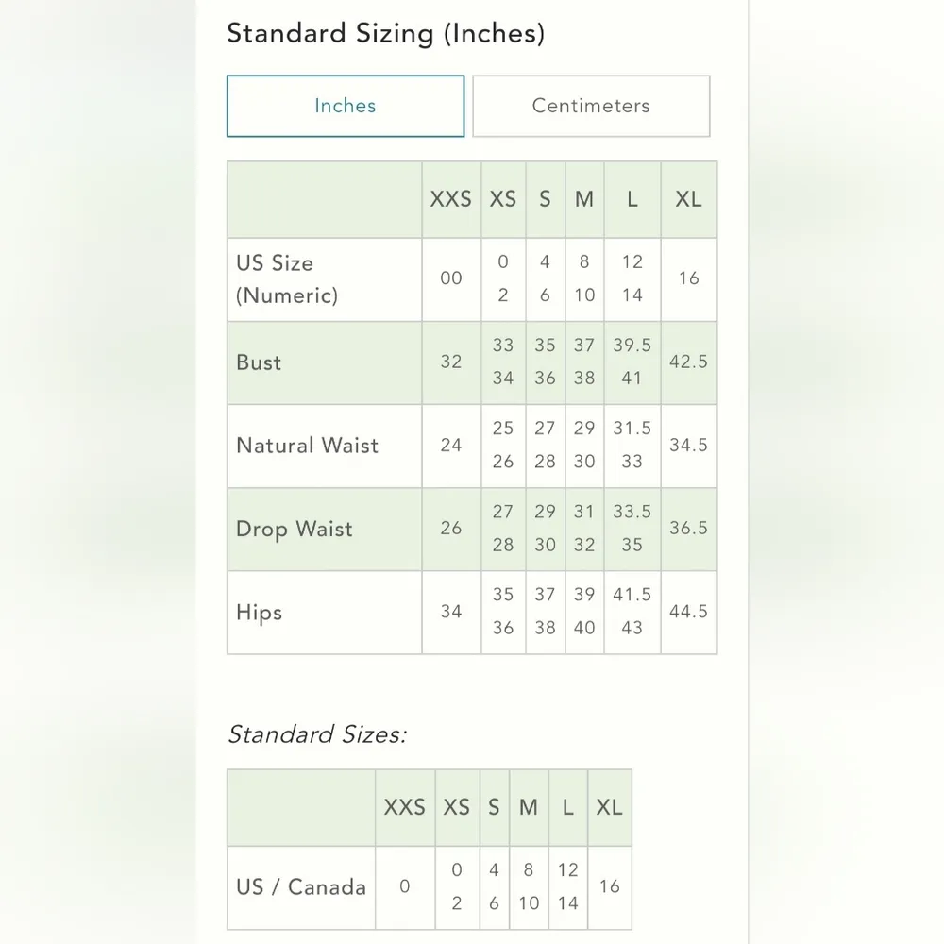This screenshot has height=944, width=944.
Task: Click the XXS drop waist value 26
Action: coord(451,529)
